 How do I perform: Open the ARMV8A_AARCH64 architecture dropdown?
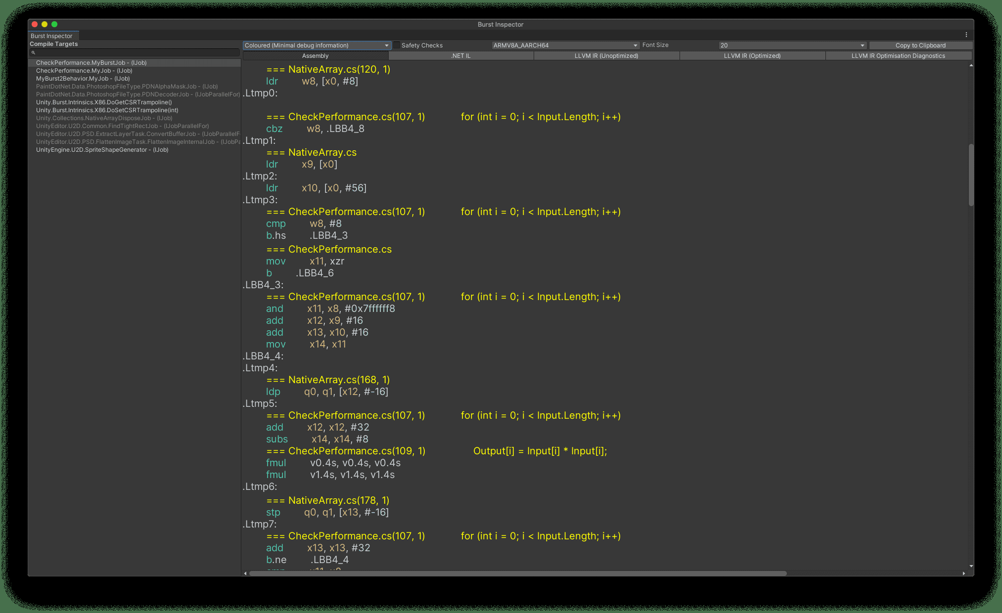point(565,45)
